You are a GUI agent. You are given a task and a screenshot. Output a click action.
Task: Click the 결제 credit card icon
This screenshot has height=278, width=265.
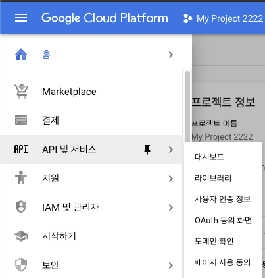(21, 120)
